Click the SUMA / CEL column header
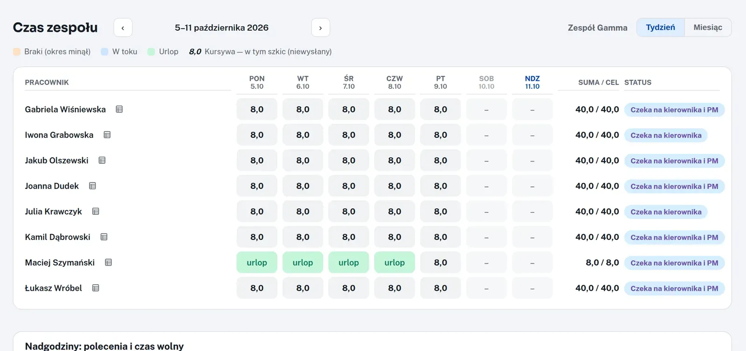The height and width of the screenshot is (351, 746). tap(599, 83)
